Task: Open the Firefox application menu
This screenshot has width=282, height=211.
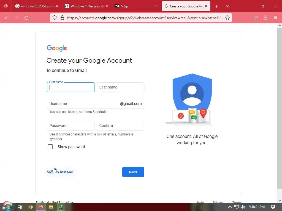Action: [x=275, y=18]
